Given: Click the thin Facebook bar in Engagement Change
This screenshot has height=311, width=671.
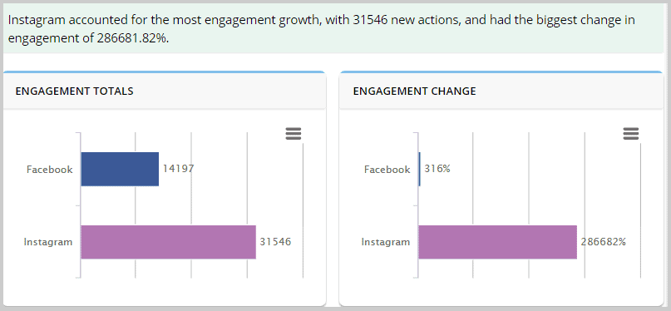Looking at the screenshot, I should click(420, 169).
